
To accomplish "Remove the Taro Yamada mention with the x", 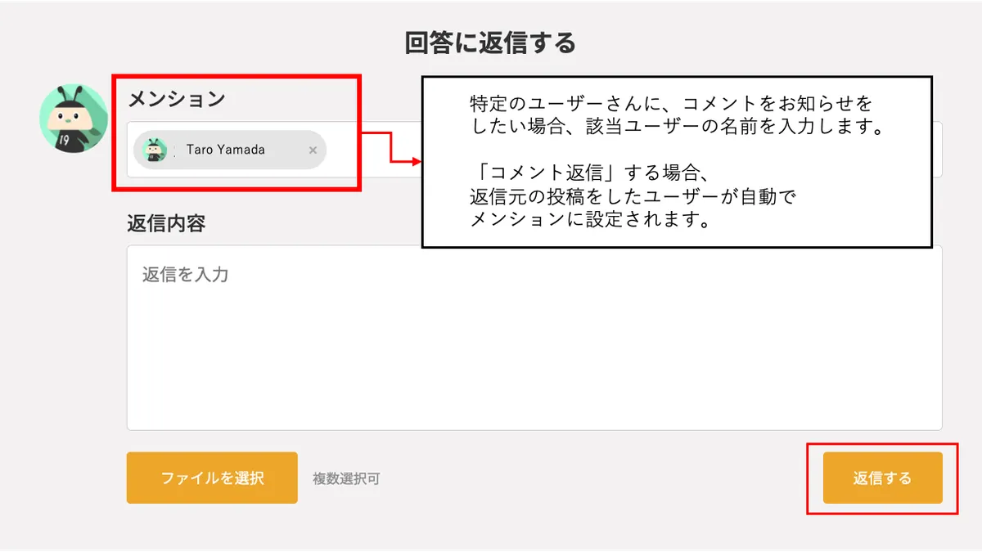I will [x=313, y=150].
